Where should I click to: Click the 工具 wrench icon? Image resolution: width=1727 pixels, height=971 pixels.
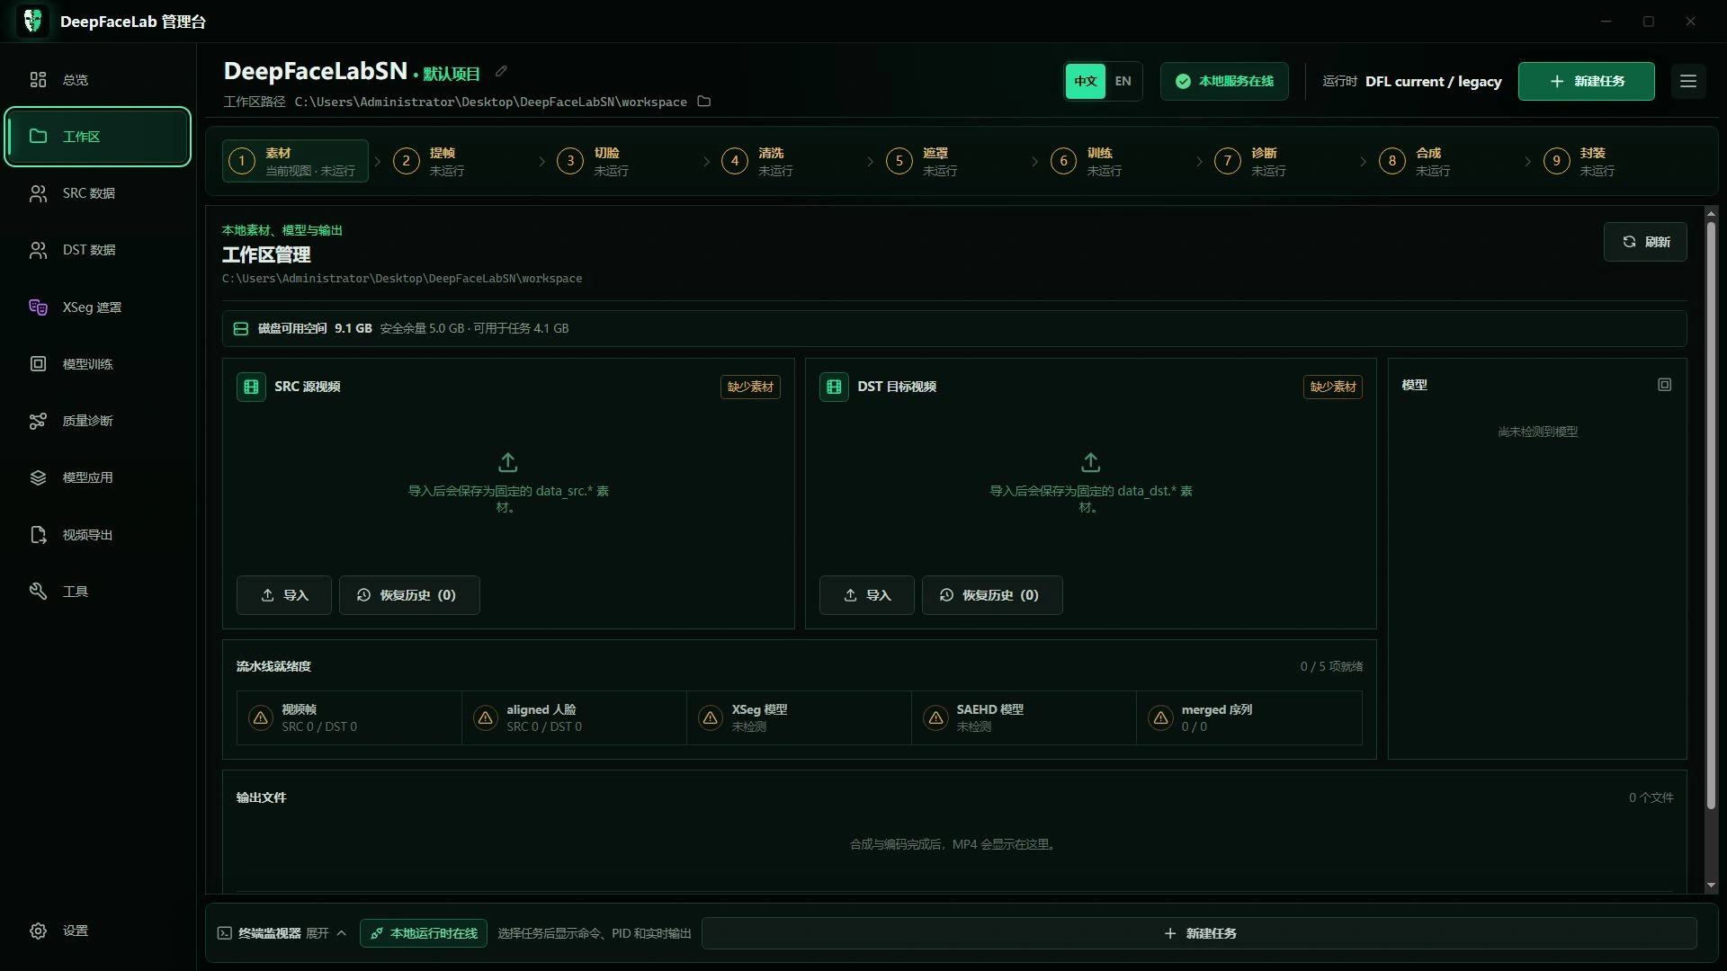38,592
